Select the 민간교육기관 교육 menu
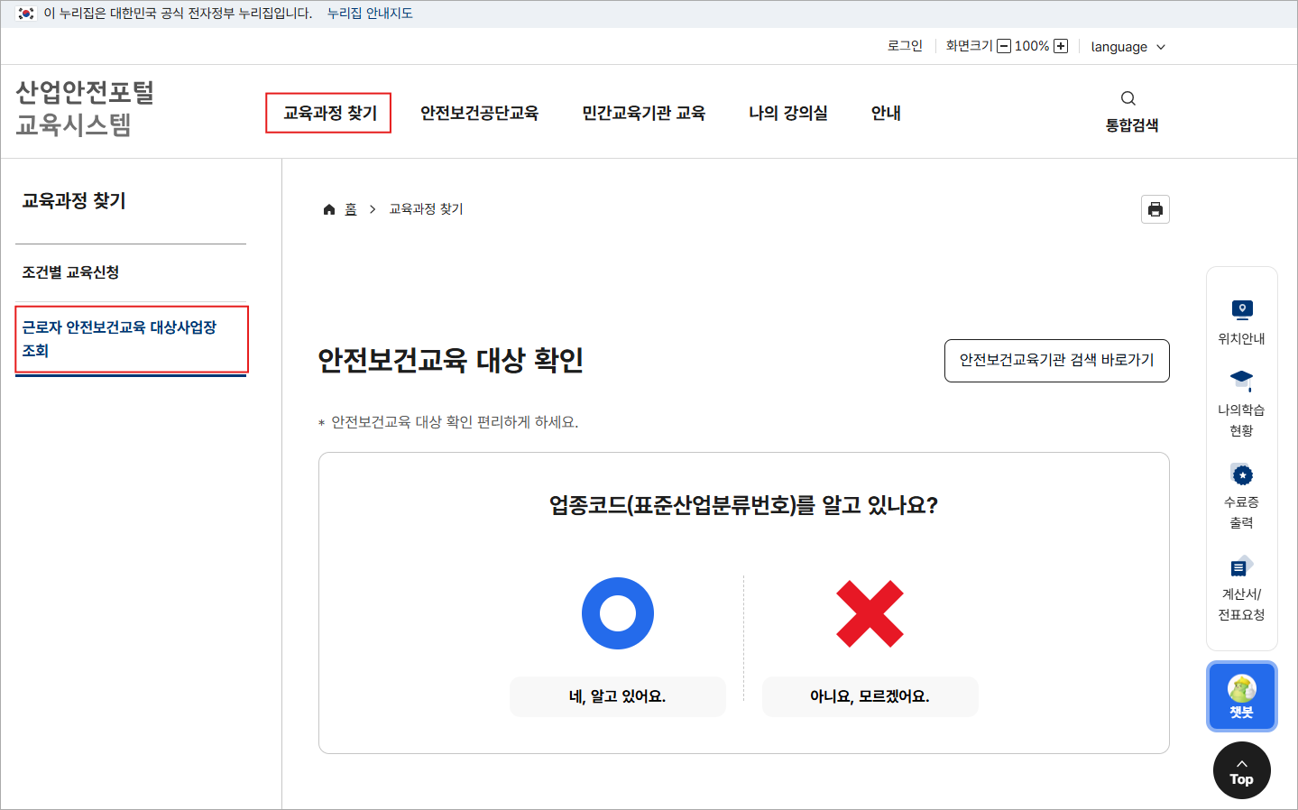The width and height of the screenshot is (1298, 810). [643, 113]
